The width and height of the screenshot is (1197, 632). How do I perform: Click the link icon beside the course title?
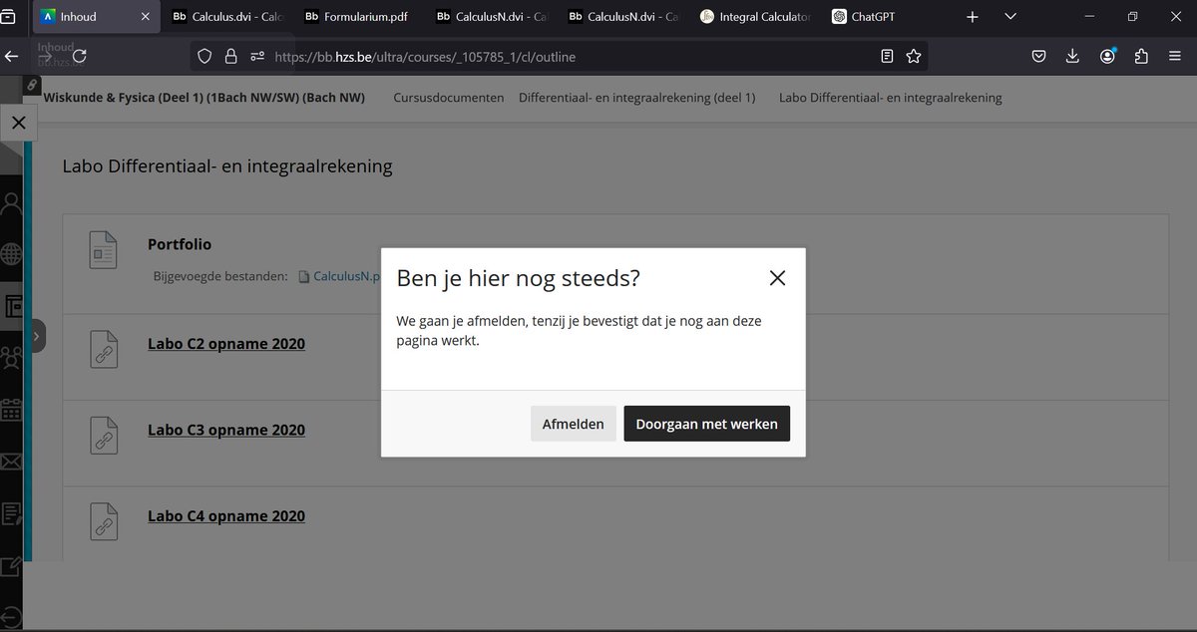pos(32,86)
